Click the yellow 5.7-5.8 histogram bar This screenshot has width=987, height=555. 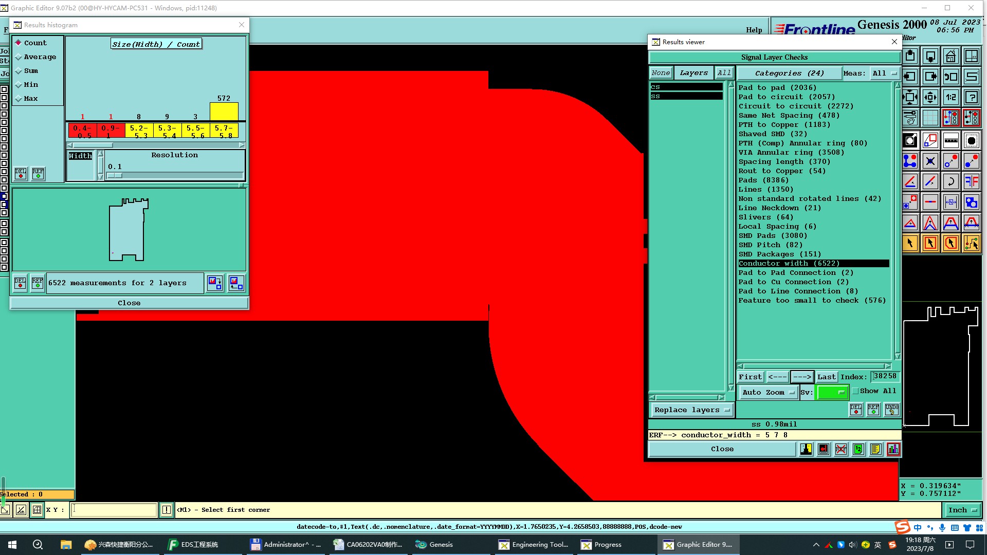tap(224, 111)
